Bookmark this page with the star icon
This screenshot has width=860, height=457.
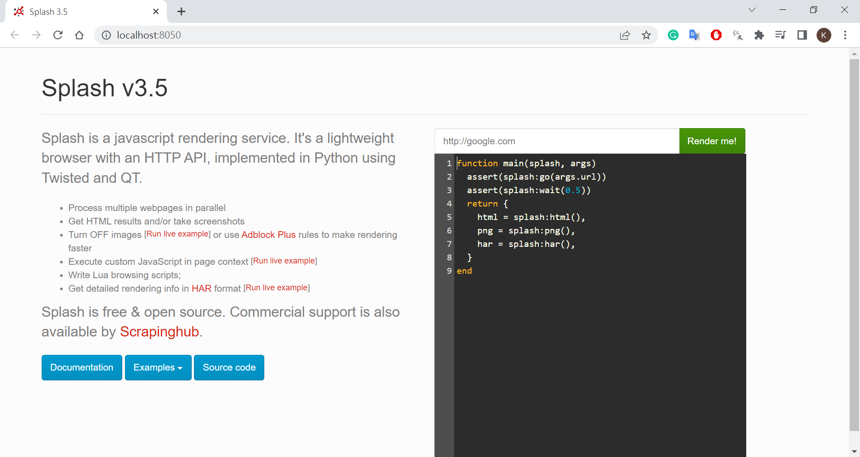point(646,35)
